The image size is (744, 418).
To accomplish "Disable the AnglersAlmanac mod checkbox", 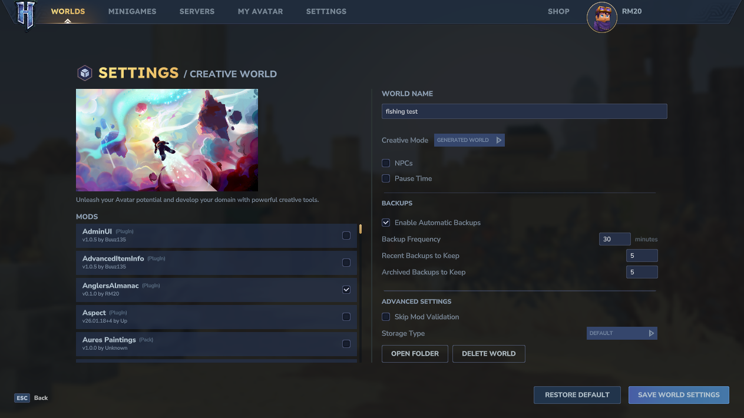I will point(346,290).
